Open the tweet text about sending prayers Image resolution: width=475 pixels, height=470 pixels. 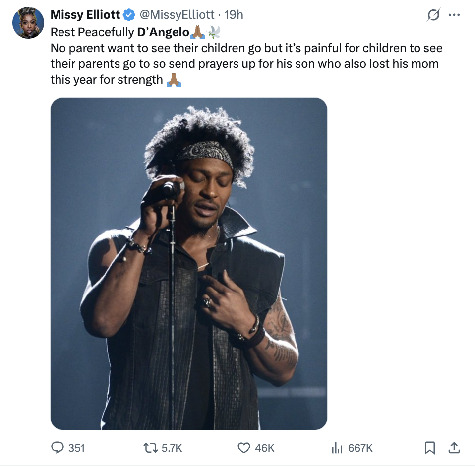246,63
